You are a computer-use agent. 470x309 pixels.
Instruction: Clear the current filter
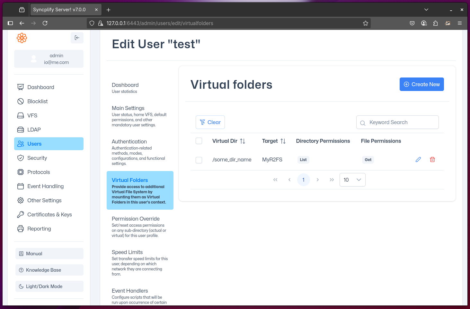(x=210, y=122)
